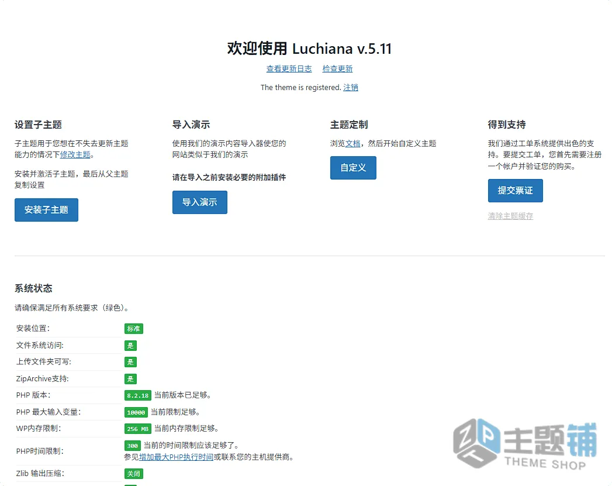Open the 文档 documentation link
Image resolution: width=612 pixels, height=486 pixels.
click(x=353, y=144)
